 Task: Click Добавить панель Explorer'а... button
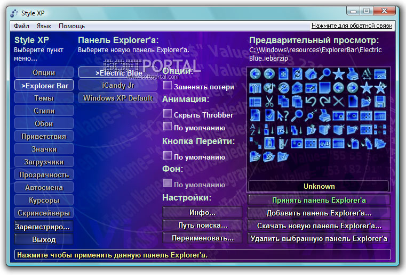[x=319, y=213]
